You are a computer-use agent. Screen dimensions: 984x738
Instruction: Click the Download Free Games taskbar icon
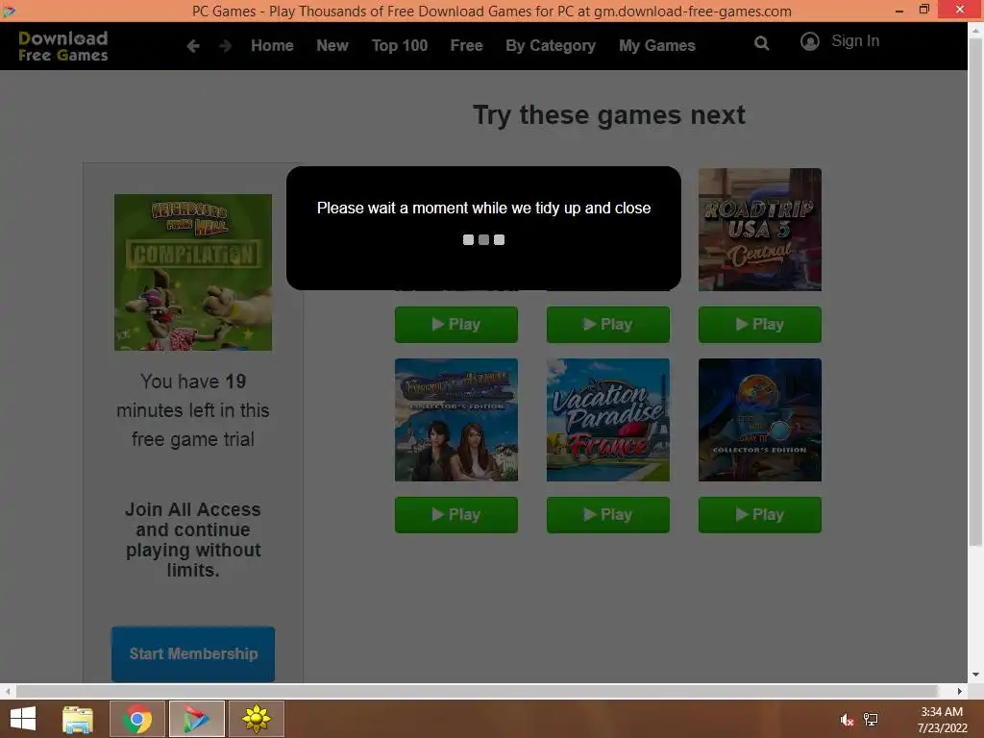click(x=196, y=719)
